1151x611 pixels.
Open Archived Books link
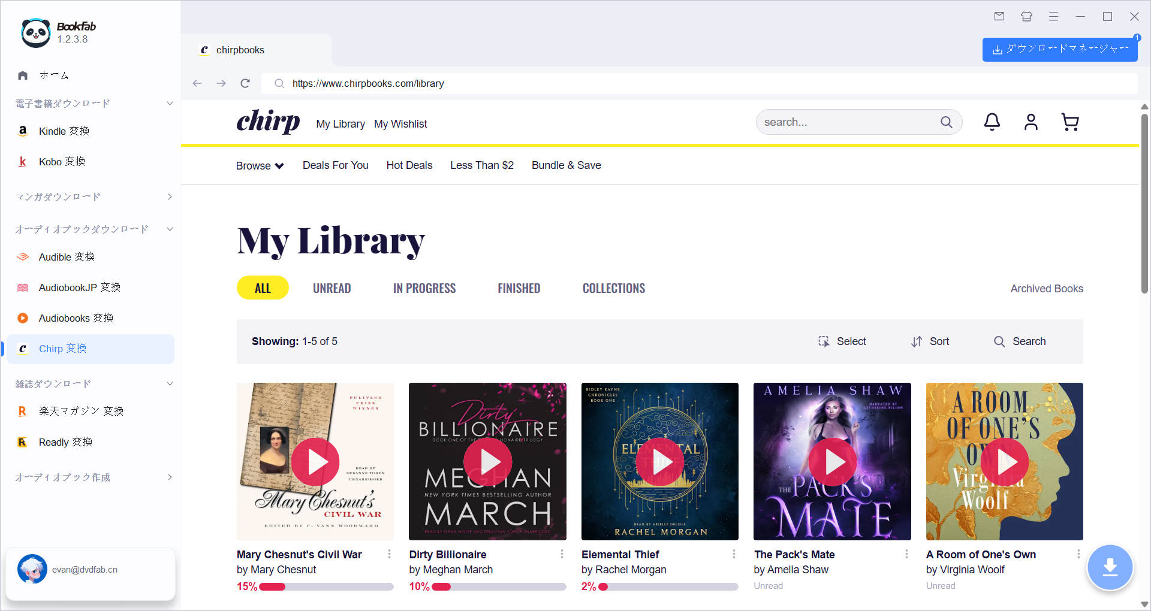point(1047,289)
